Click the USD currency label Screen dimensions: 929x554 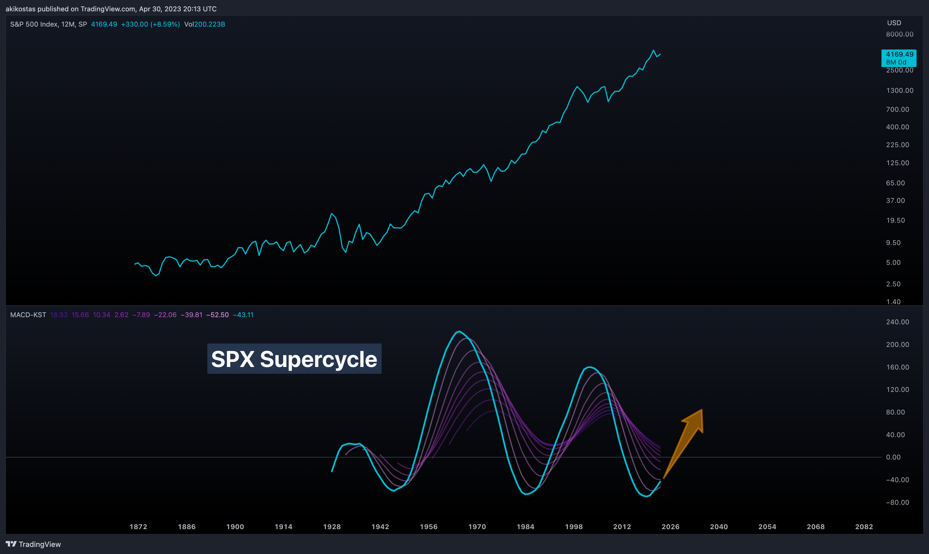click(894, 23)
